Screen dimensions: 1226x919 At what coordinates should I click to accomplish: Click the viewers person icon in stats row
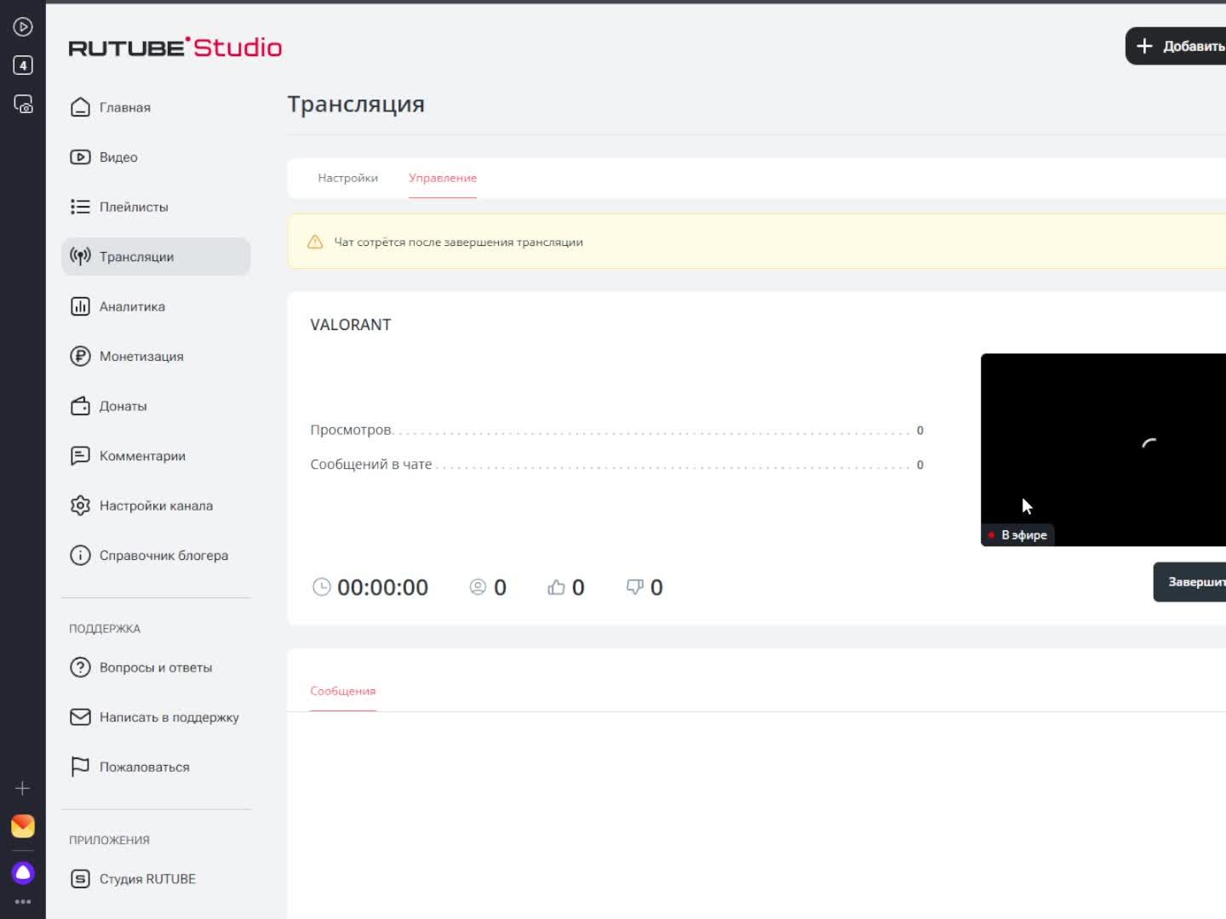coord(478,587)
